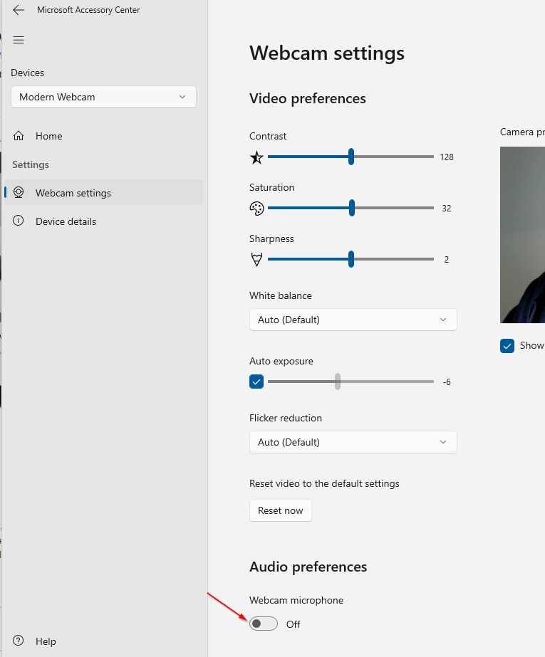Click the webcam icon beside Webcam settings
This screenshot has width=545, height=657.
(x=19, y=192)
